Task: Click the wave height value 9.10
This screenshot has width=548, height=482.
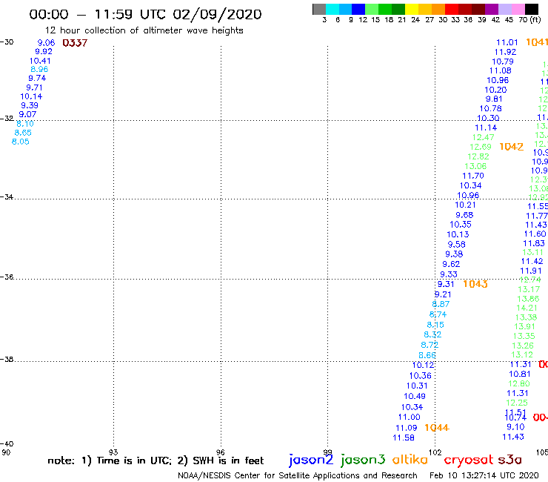Action: [515, 427]
